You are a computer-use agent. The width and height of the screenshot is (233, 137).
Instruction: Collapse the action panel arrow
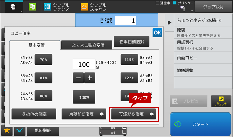click(x=170, y=23)
